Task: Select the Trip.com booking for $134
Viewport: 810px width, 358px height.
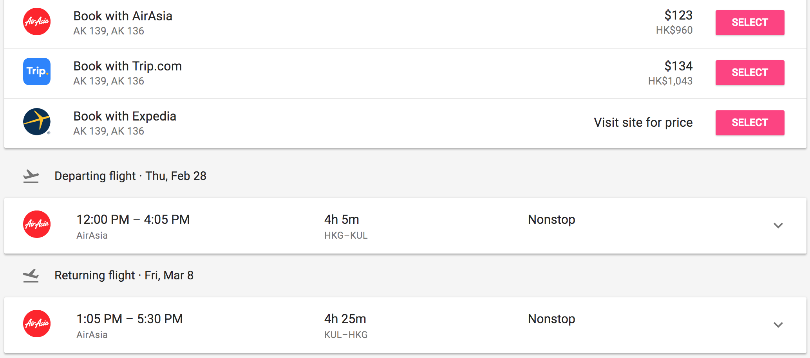Action: 750,73
